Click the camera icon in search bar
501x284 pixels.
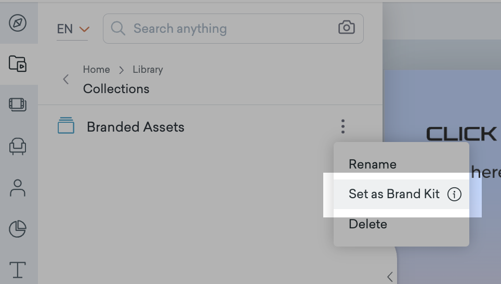pos(346,28)
